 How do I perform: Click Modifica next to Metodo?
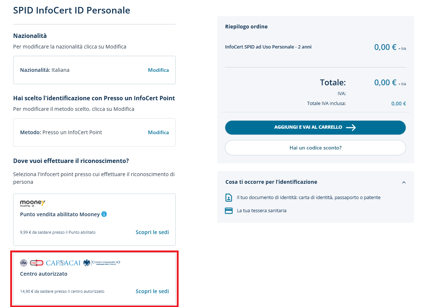158,132
